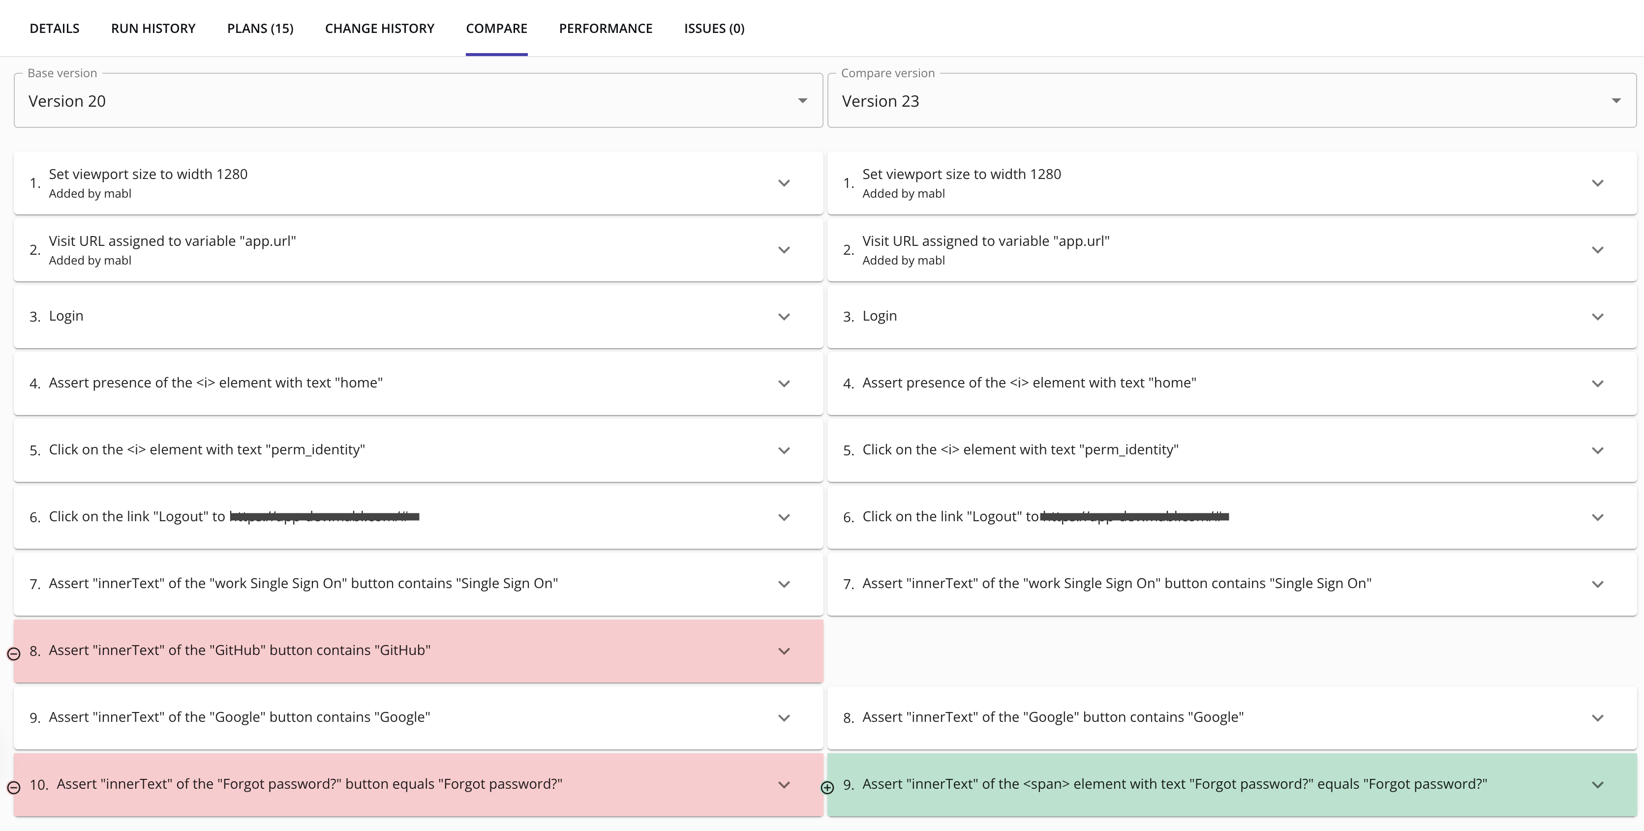The height and width of the screenshot is (831, 1644).
Task: Open the Base version dropdown
Action: pos(418,101)
